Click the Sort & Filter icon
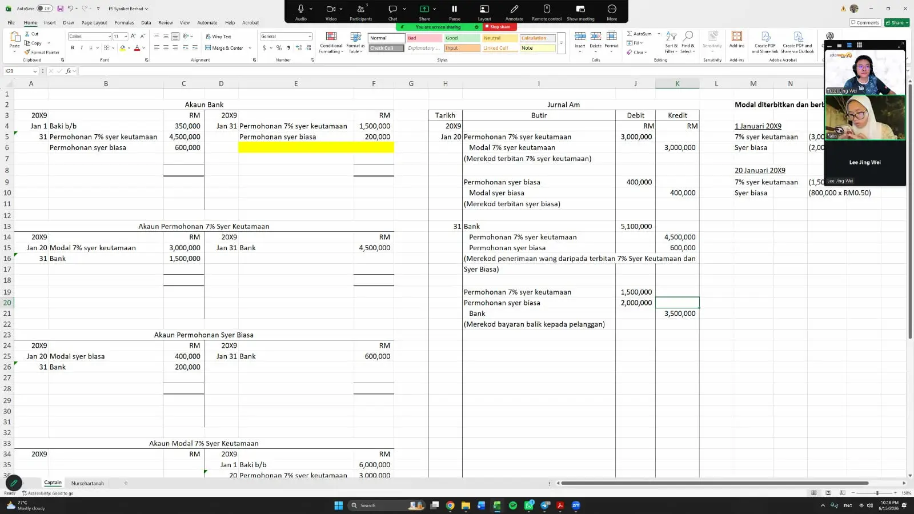 pyautogui.click(x=671, y=37)
